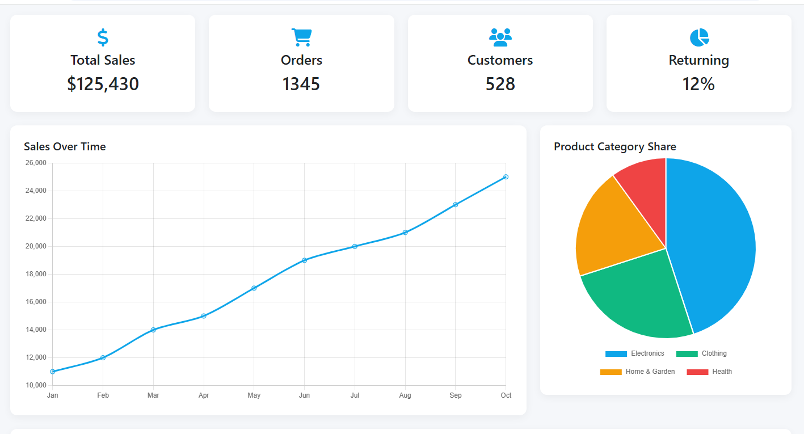804x434 pixels.
Task: Click the 12% returning value
Action: (x=699, y=84)
